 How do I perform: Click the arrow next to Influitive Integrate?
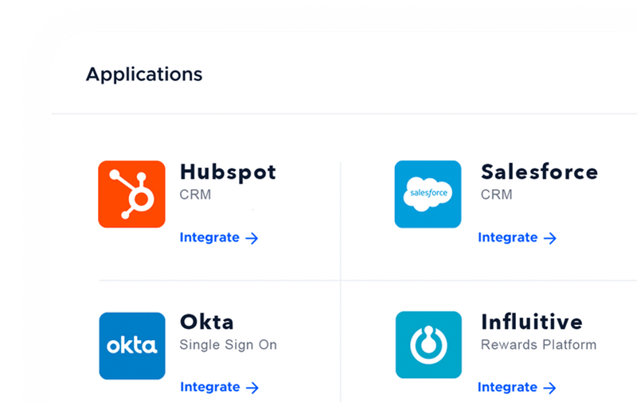(549, 388)
